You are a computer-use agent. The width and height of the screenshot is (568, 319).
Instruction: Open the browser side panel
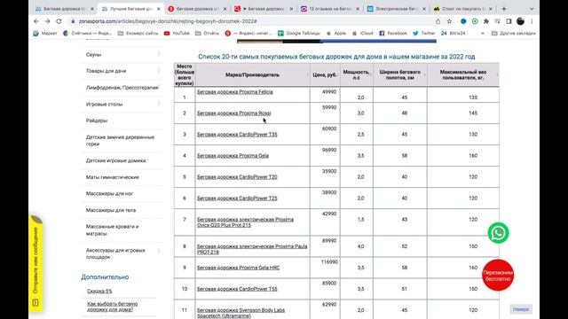509,21
